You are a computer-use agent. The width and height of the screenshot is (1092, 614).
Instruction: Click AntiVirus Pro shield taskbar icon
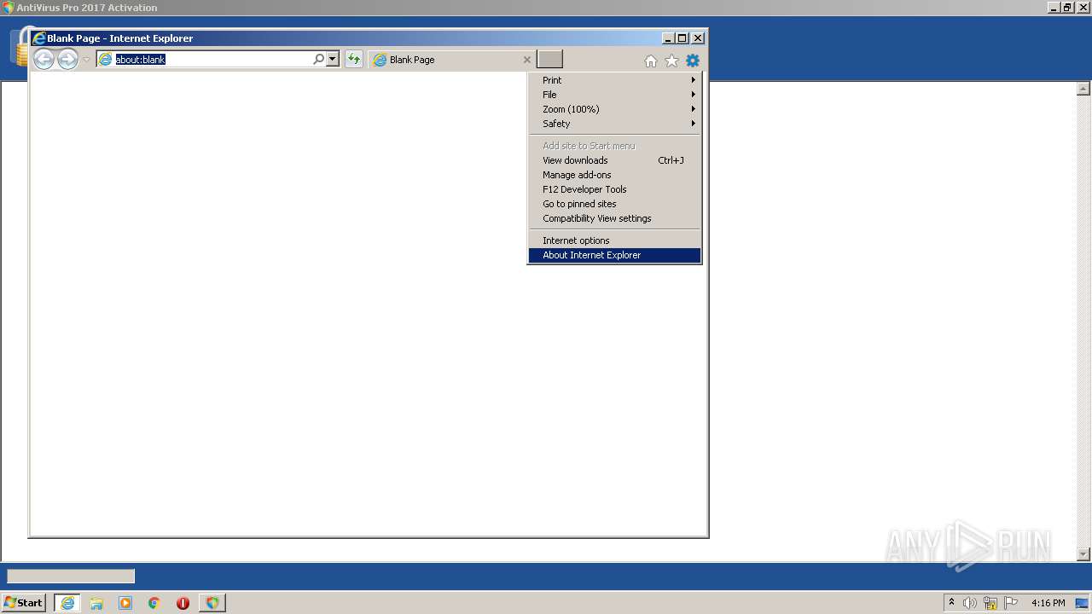[212, 603]
